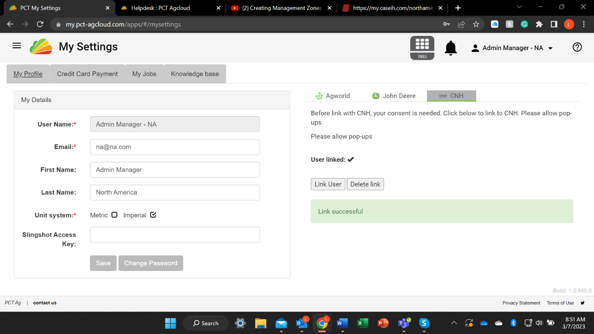Screen dimensions: 594x334
Task: Click the Email input field
Action: tap(175, 147)
